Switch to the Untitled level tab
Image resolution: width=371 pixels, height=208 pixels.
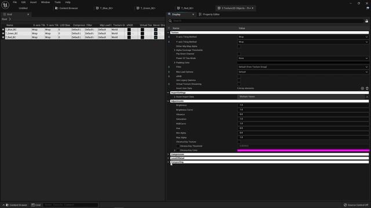(23, 8)
